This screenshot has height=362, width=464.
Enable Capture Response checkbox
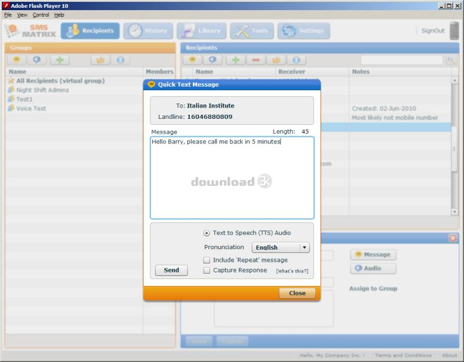coord(207,270)
